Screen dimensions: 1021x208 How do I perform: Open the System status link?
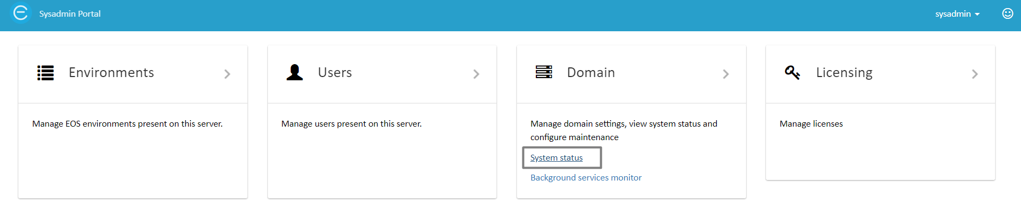point(556,158)
